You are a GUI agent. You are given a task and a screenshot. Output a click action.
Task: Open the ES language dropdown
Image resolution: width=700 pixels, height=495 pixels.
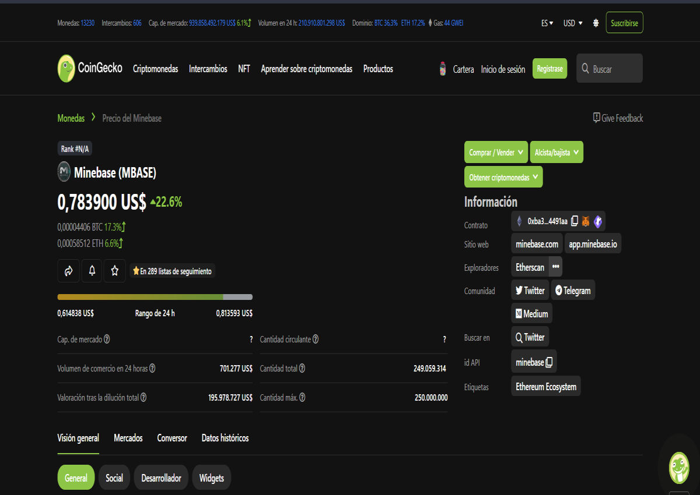[547, 23]
